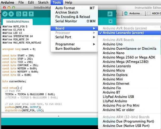
Task: Click the console resize handle arrow
Action: pos(58,116)
